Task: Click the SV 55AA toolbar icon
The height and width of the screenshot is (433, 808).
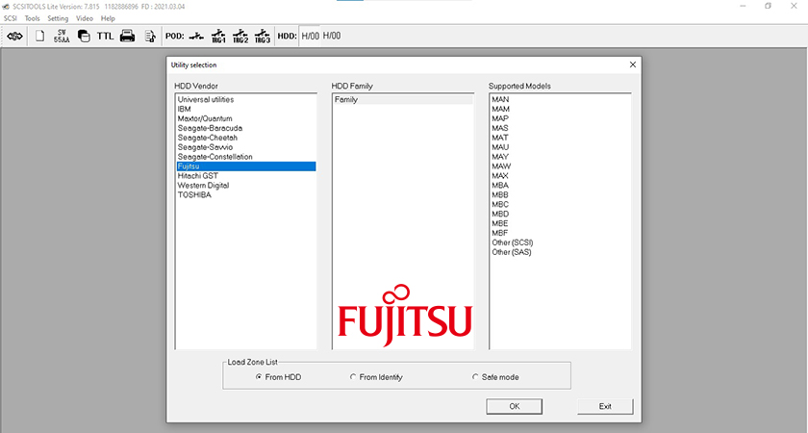Action: pyautogui.click(x=62, y=37)
